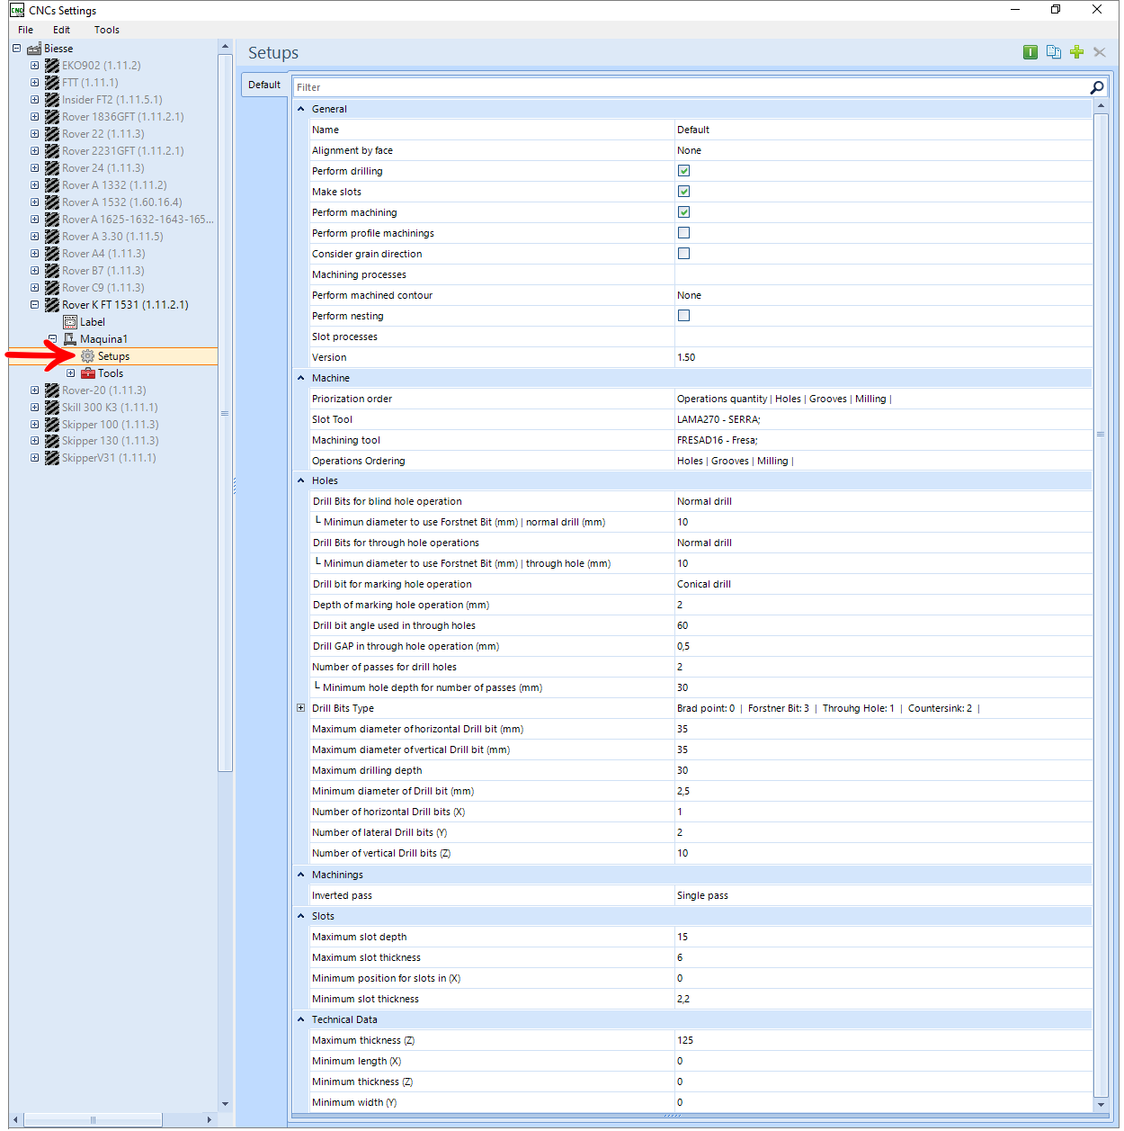Collapse the Slots section
The width and height of the screenshot is (1124, 1131).
coord(301,916)
